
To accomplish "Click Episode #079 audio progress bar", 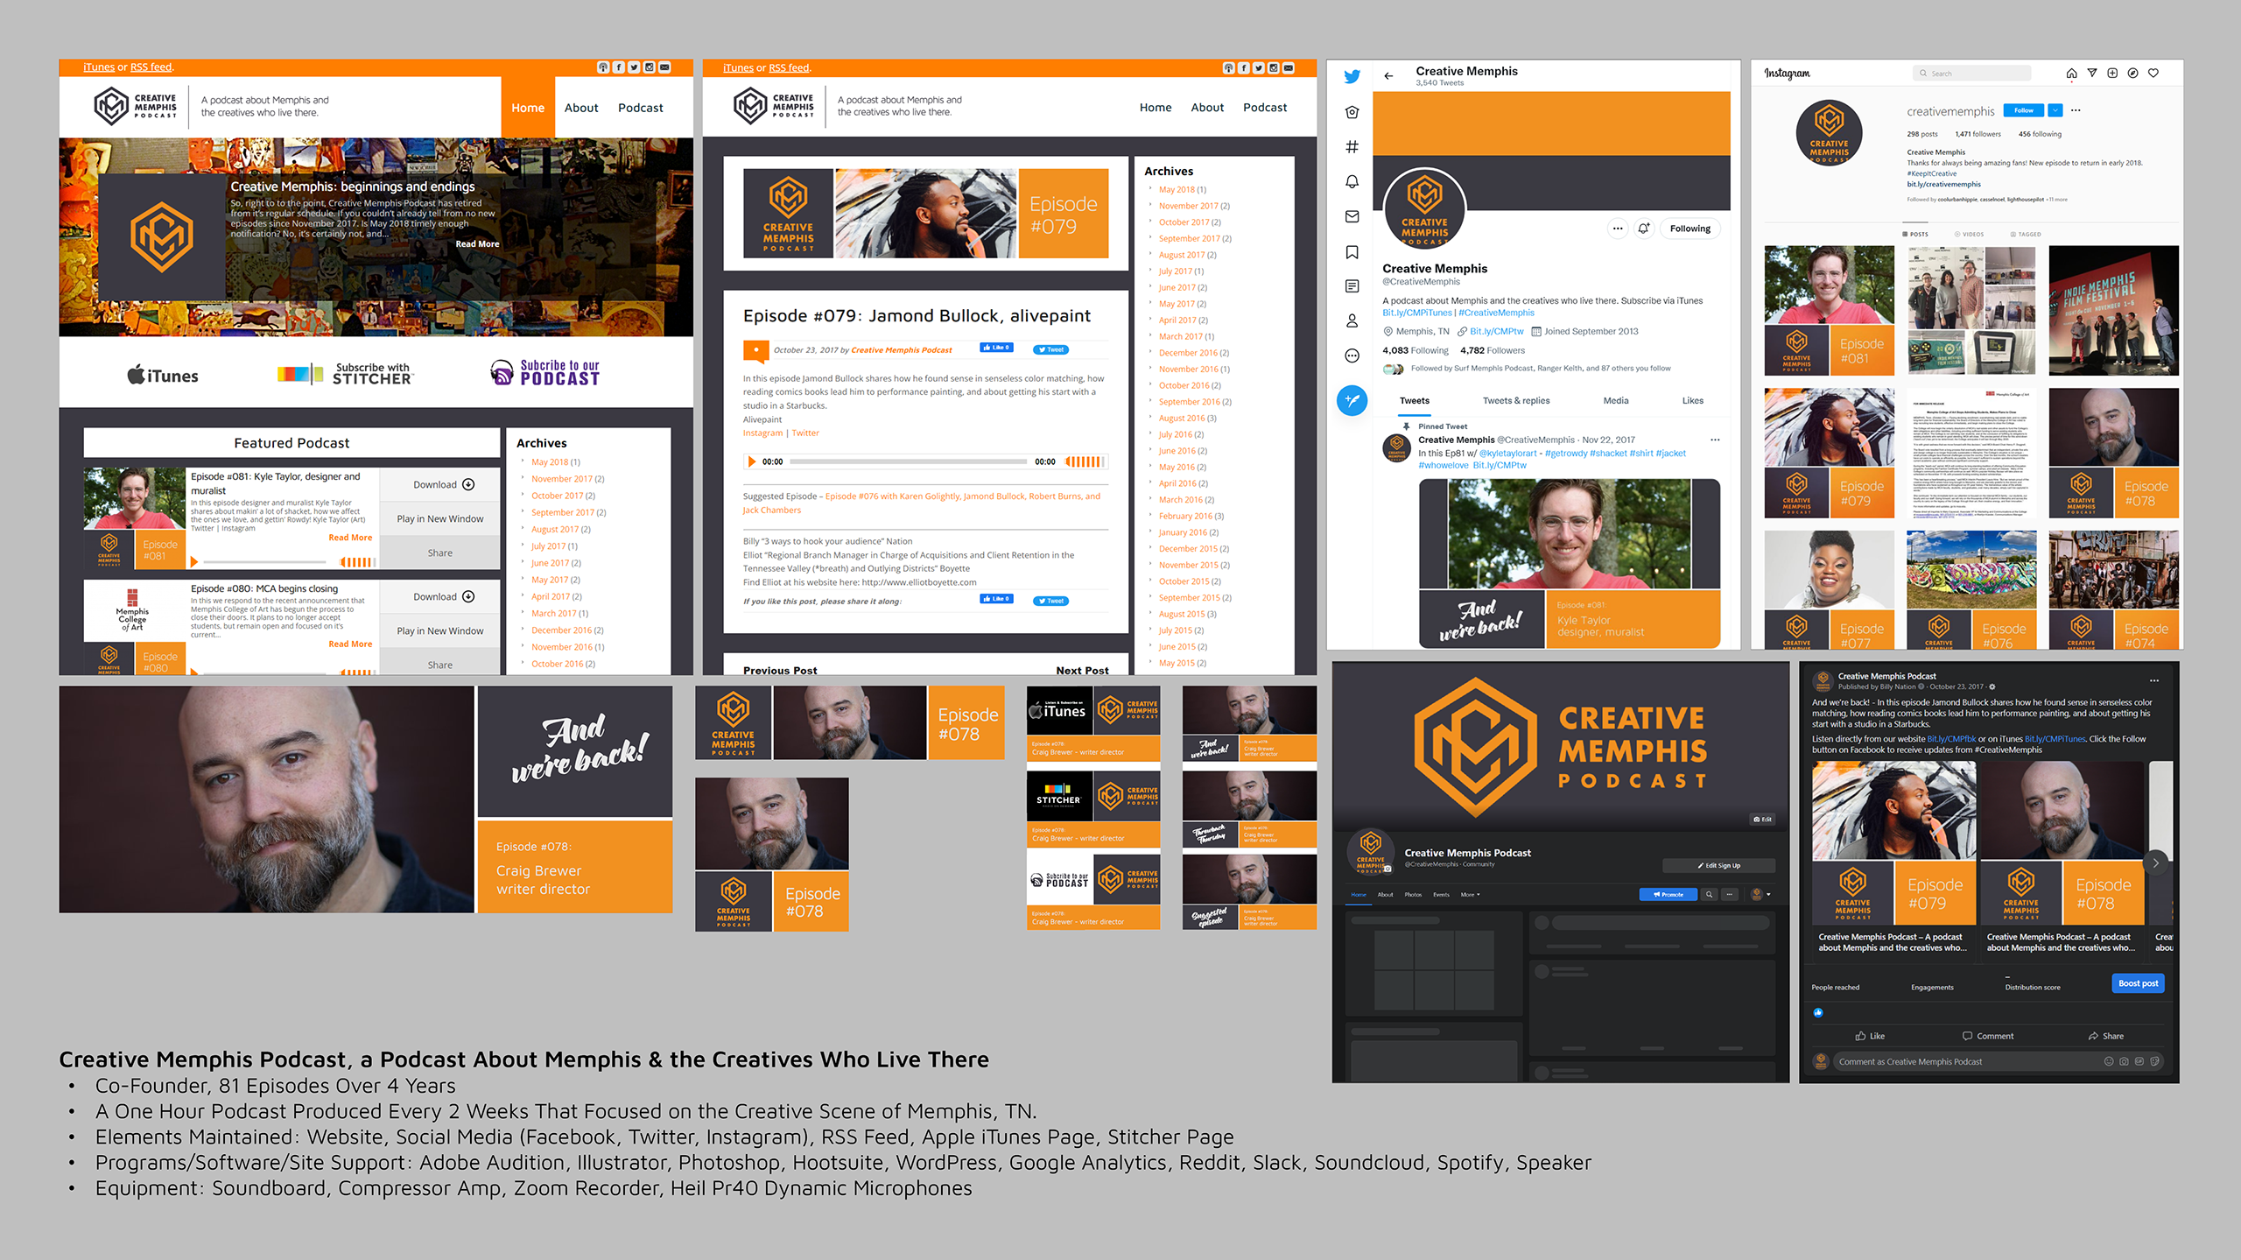I will pos(908,461).
